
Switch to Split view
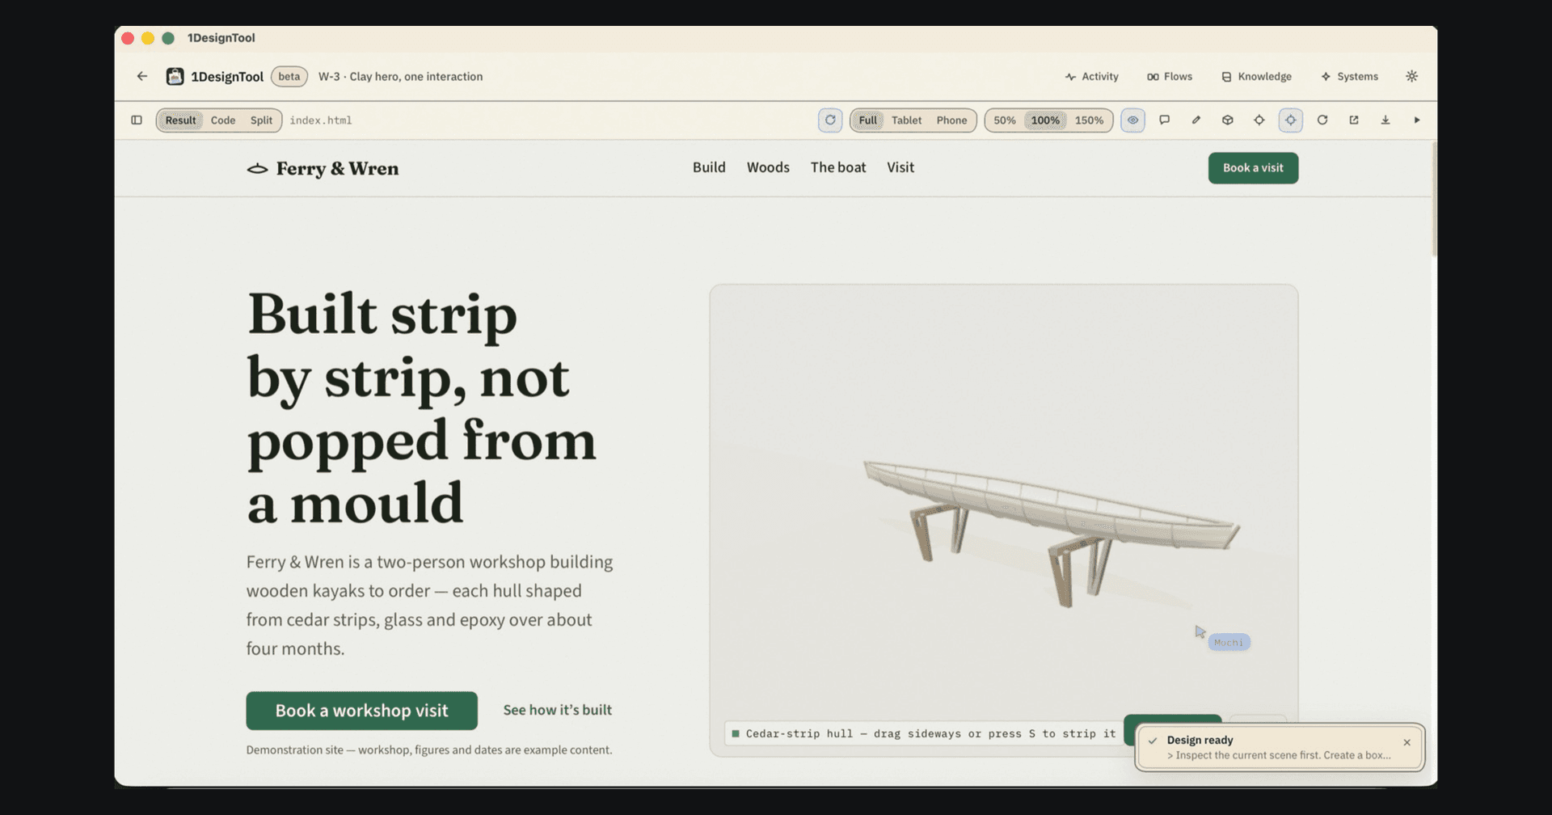click(261, 120)
